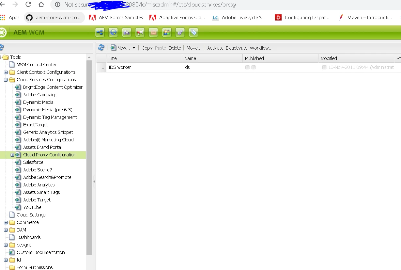Viewport: 401px width, 270px height.
Task: Open the Websites (site tree) console icon
Action: 100,33
